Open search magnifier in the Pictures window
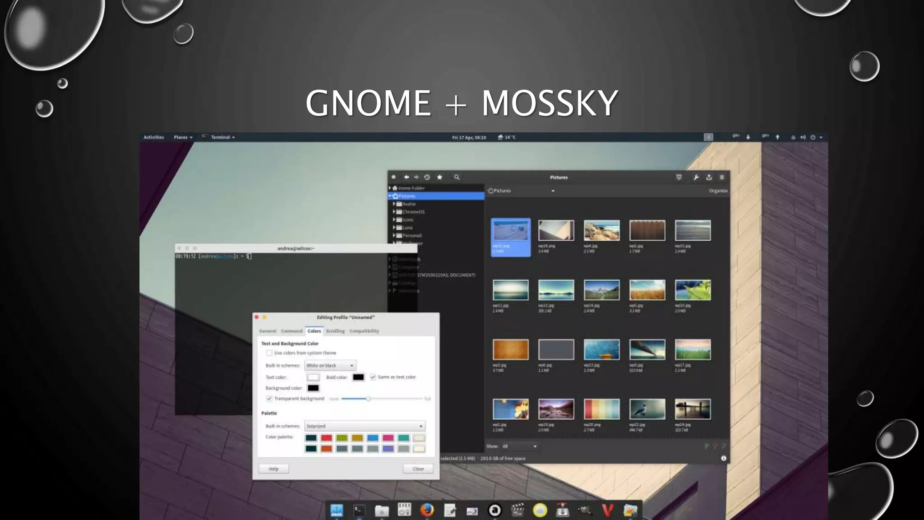Image resolution: width=924 pixels, height=520 pixels. click(457, 177)
